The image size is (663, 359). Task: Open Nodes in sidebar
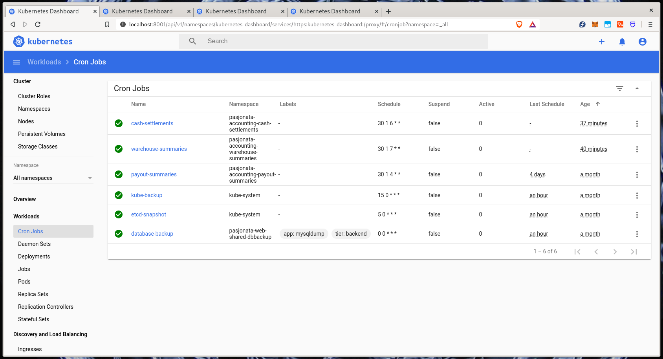point(26,121)
